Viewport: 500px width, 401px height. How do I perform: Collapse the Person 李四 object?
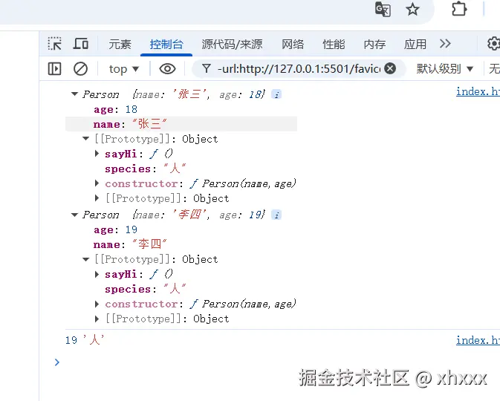(74, 215)
